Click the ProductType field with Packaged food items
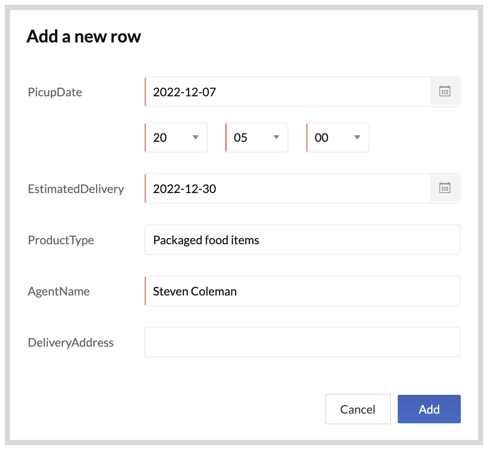 [x=302, y=239]
